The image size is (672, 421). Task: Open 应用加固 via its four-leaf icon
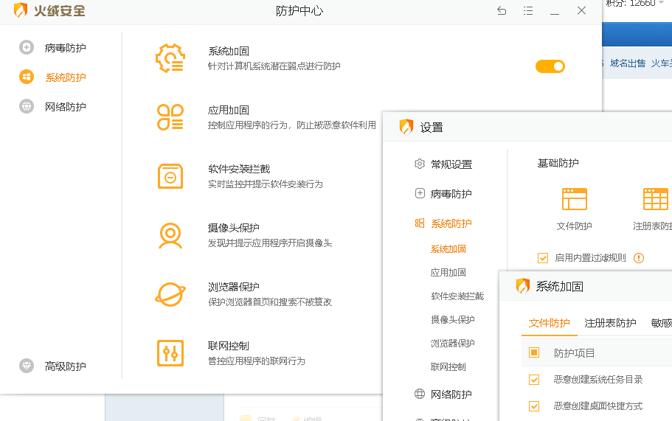tap(170, 117)
